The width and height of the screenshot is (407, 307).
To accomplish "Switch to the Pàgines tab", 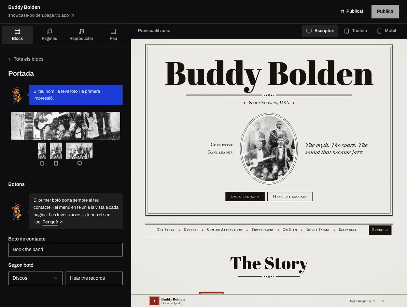I will click(49, 35).
